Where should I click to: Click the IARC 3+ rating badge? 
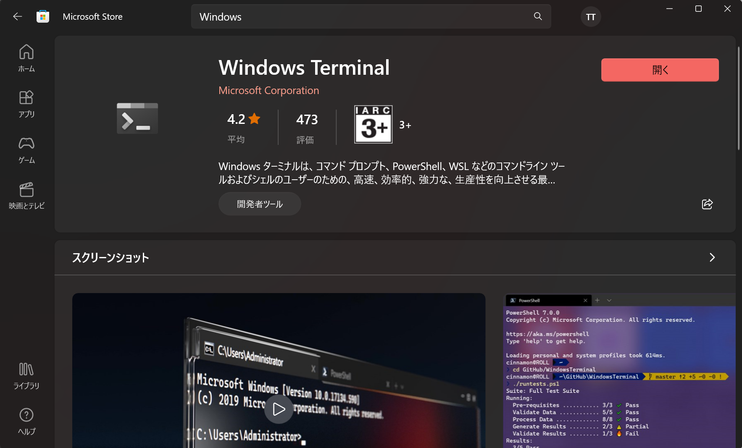(x=373, y=124)
